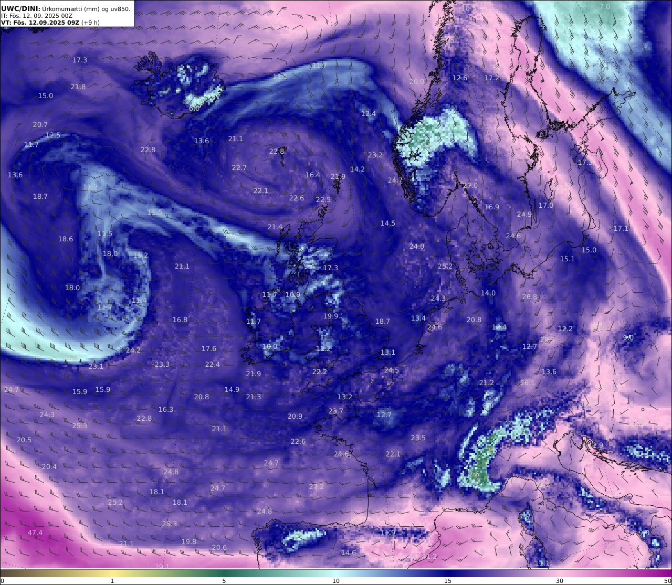Viewport: 672px width, 585px height.
Task: Click the 14.9 value on the map
Action: pyautogui.click(x=232, y=389)
